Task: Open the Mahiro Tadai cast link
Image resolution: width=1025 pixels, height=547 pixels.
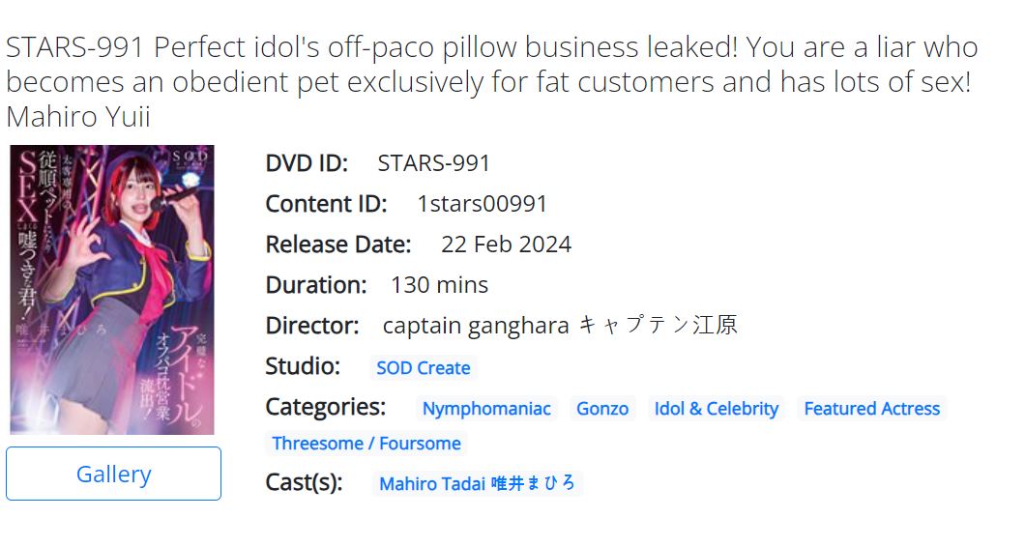Action: tap(477, 483)
